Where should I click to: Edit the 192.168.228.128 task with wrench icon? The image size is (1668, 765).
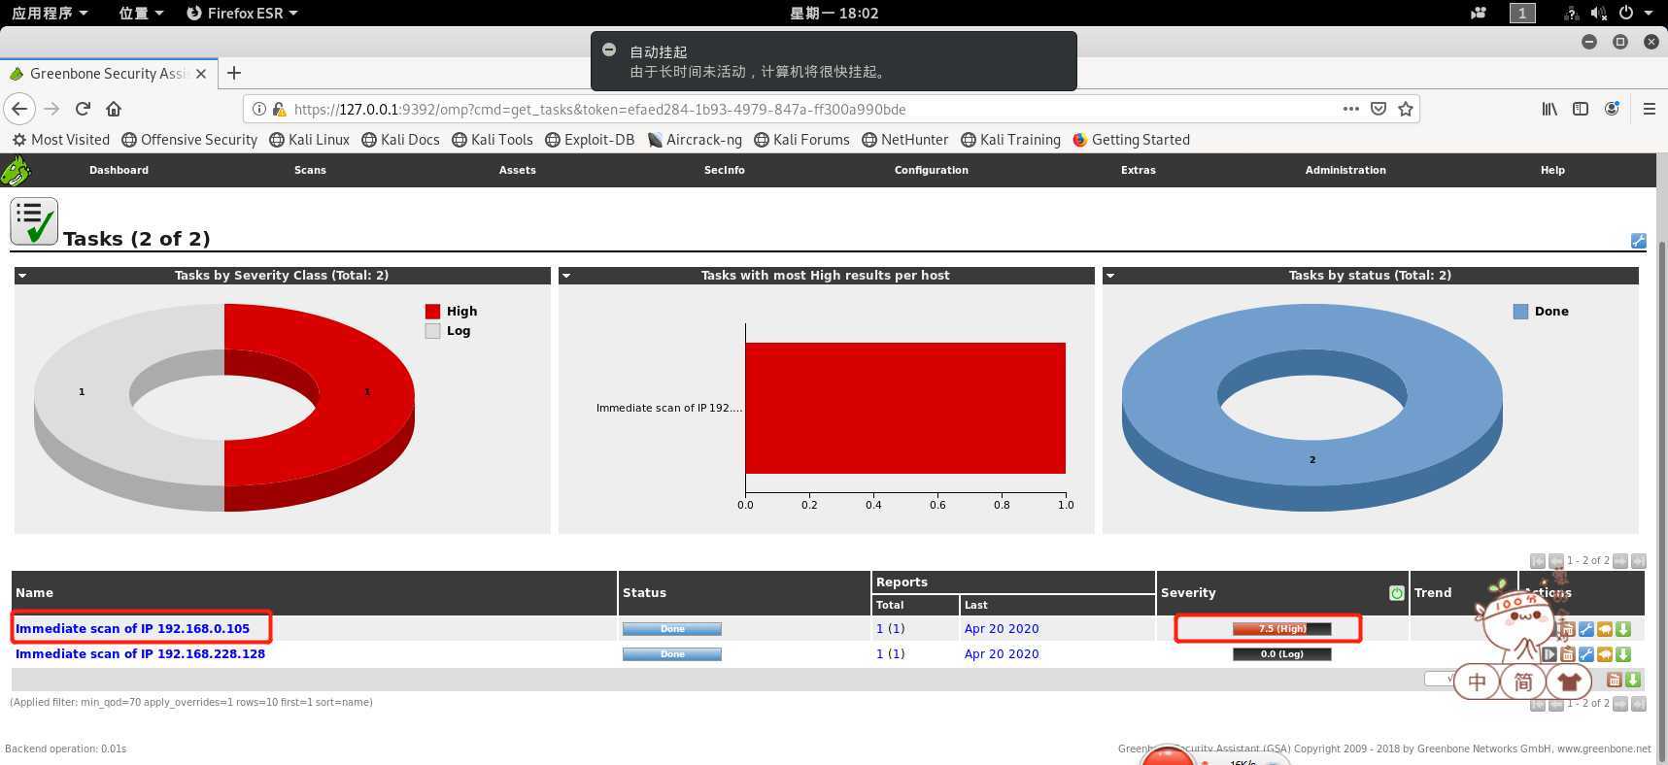click(1586, 654)
